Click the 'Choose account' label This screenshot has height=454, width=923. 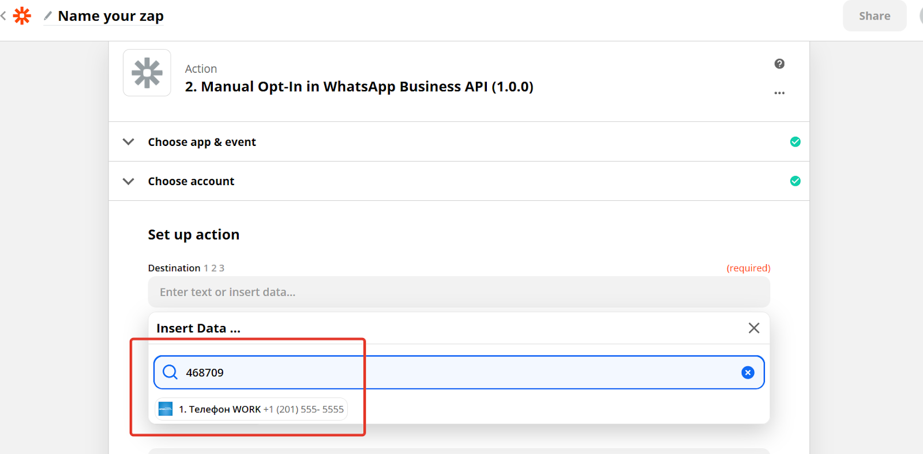191,181
